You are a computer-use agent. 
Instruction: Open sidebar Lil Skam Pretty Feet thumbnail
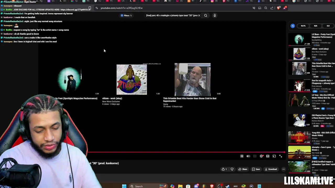coord(299,40)
